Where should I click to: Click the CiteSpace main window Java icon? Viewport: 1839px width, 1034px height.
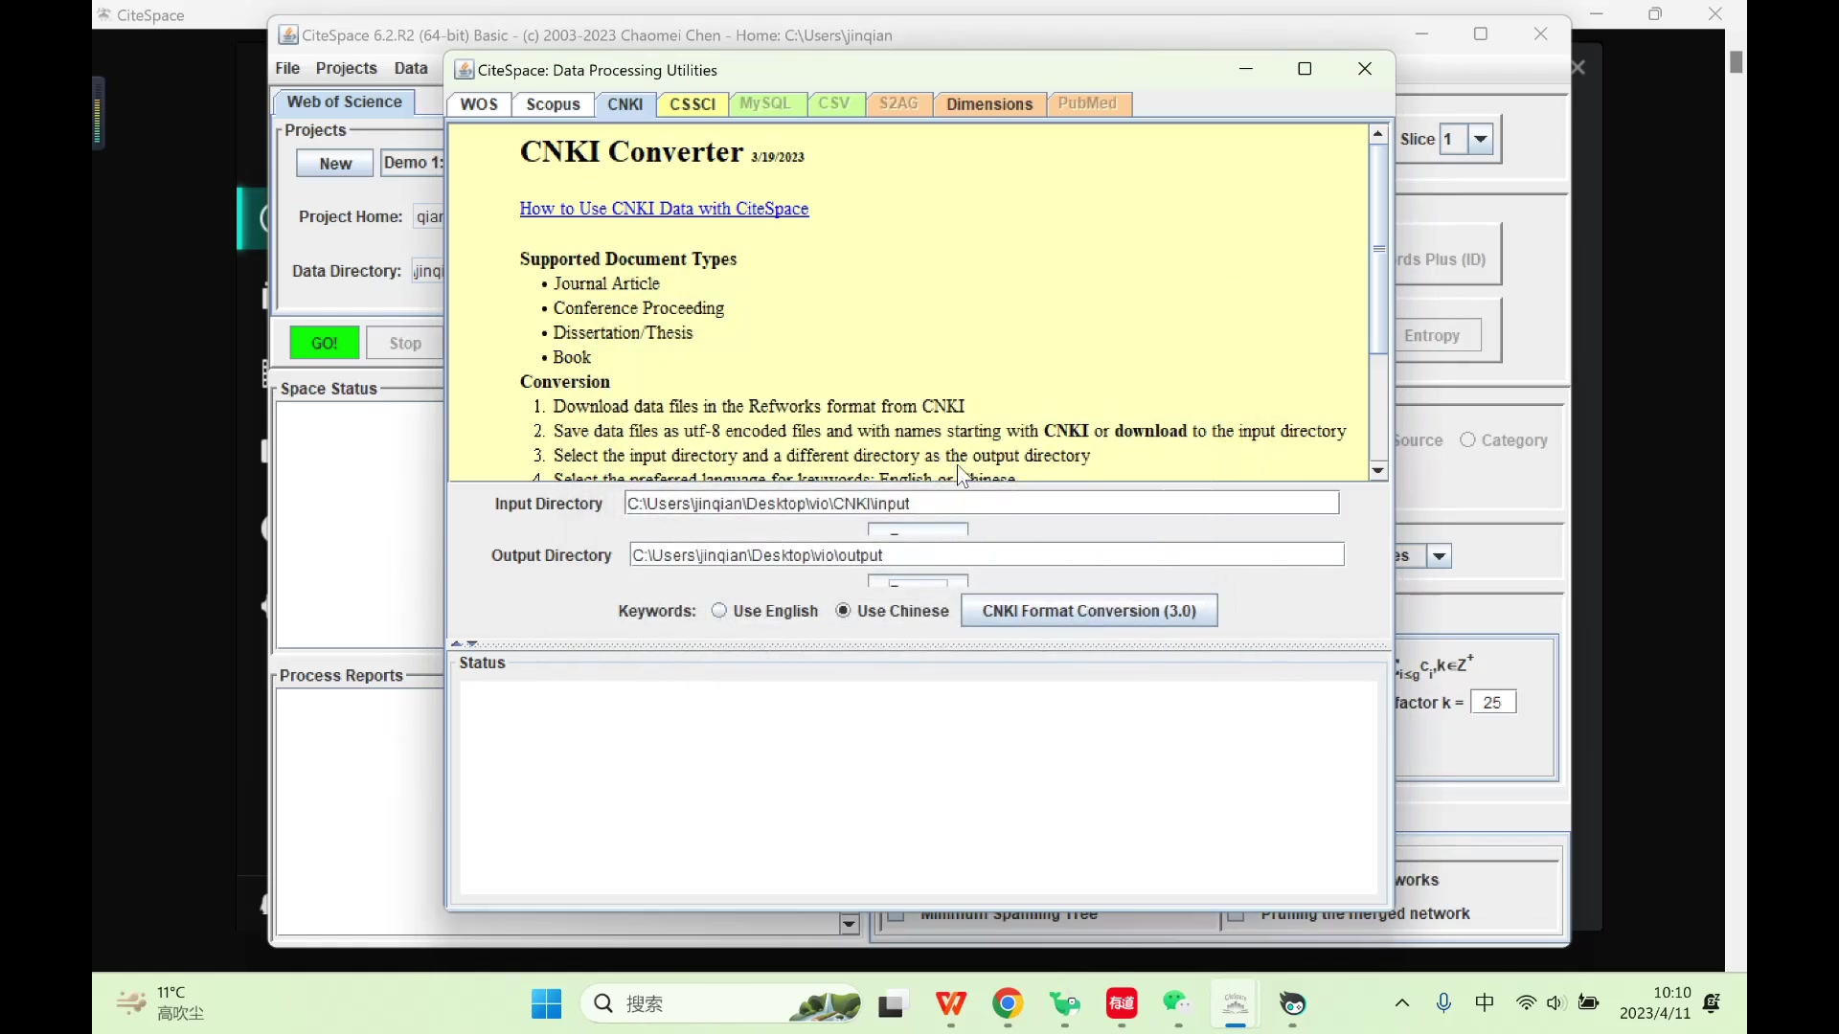pos(287,35)
